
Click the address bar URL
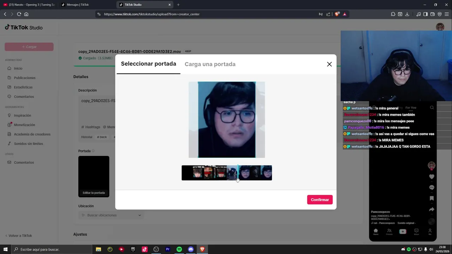coord(152,14)
